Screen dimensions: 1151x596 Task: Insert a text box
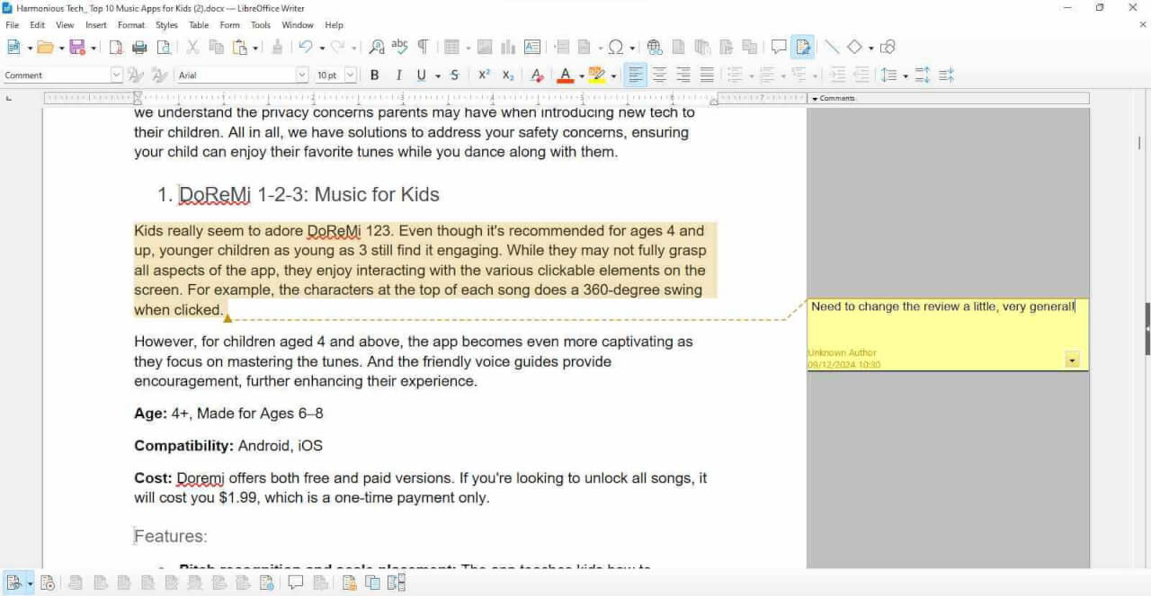tap(531, 47)
